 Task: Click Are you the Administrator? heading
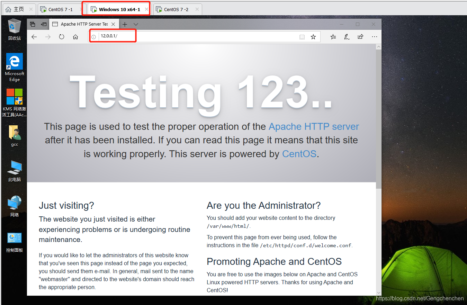(x=264, y=206)
